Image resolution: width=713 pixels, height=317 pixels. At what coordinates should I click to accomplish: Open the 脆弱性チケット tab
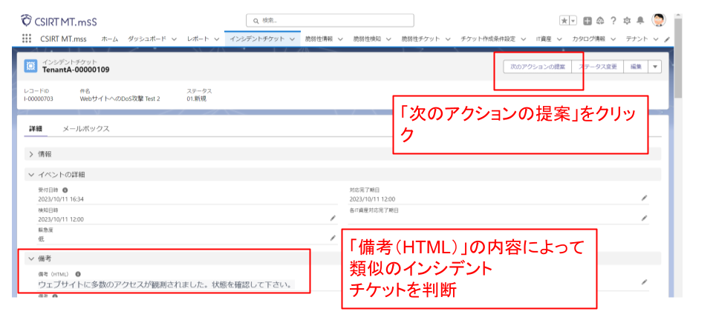point(420,39)
